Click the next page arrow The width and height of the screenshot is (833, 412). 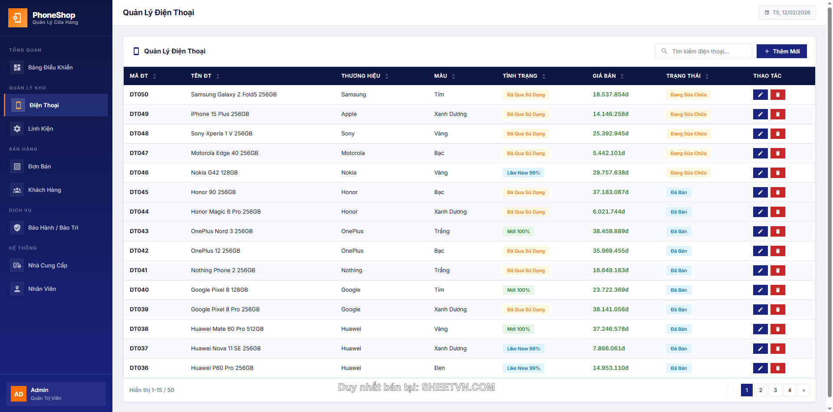click(803, 390)
